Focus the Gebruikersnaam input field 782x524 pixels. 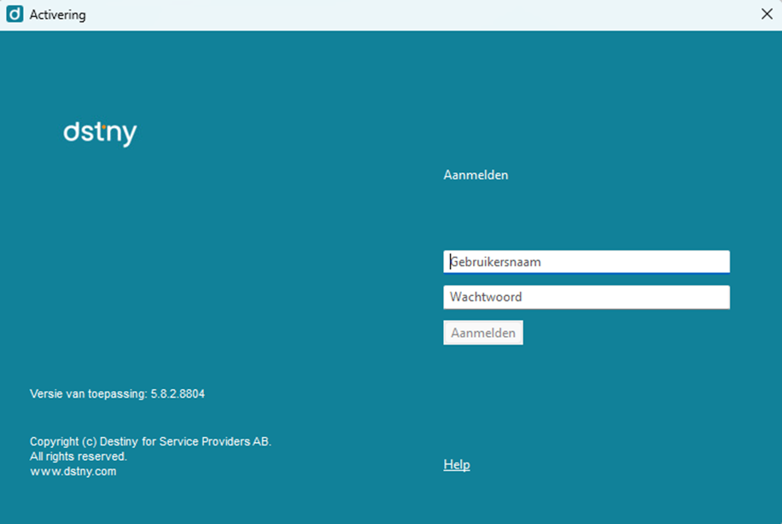[586, 262]
